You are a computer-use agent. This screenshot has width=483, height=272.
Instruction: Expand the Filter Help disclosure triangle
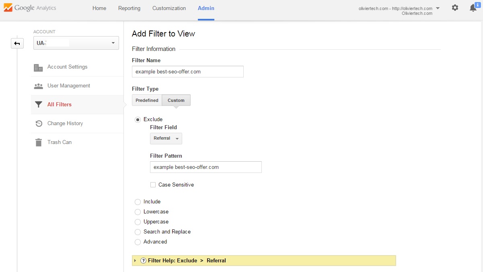135,261
